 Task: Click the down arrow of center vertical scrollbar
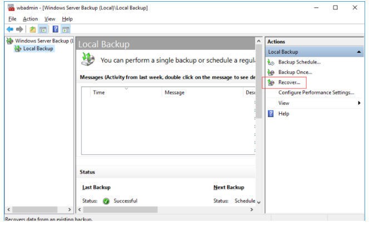(258, 202)
